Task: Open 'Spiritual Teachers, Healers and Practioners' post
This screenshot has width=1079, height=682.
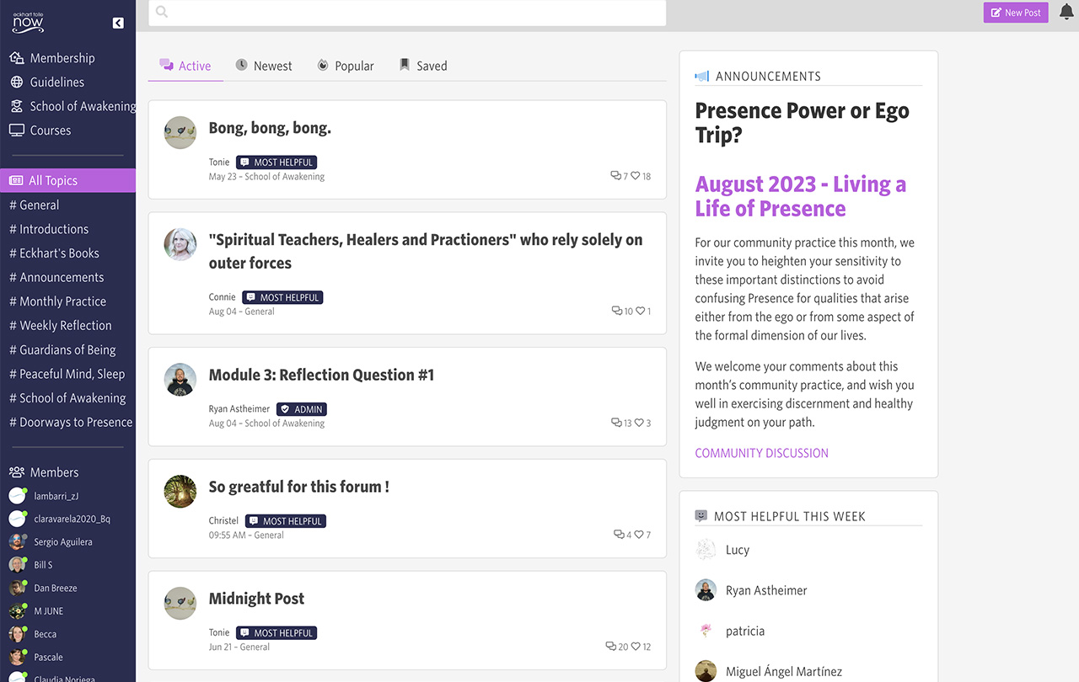Action: point(426,251)
